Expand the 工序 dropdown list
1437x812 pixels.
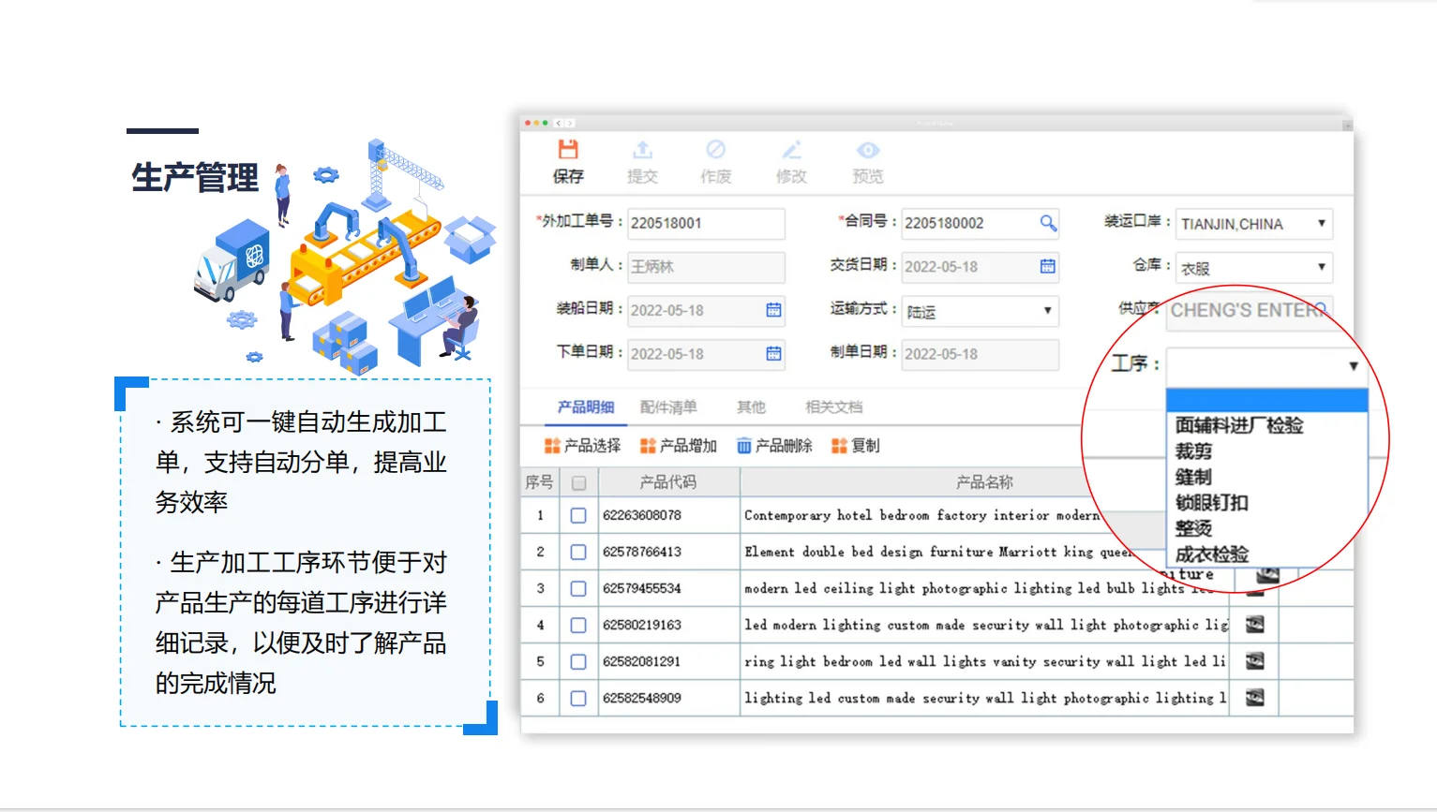(1353, 366)
